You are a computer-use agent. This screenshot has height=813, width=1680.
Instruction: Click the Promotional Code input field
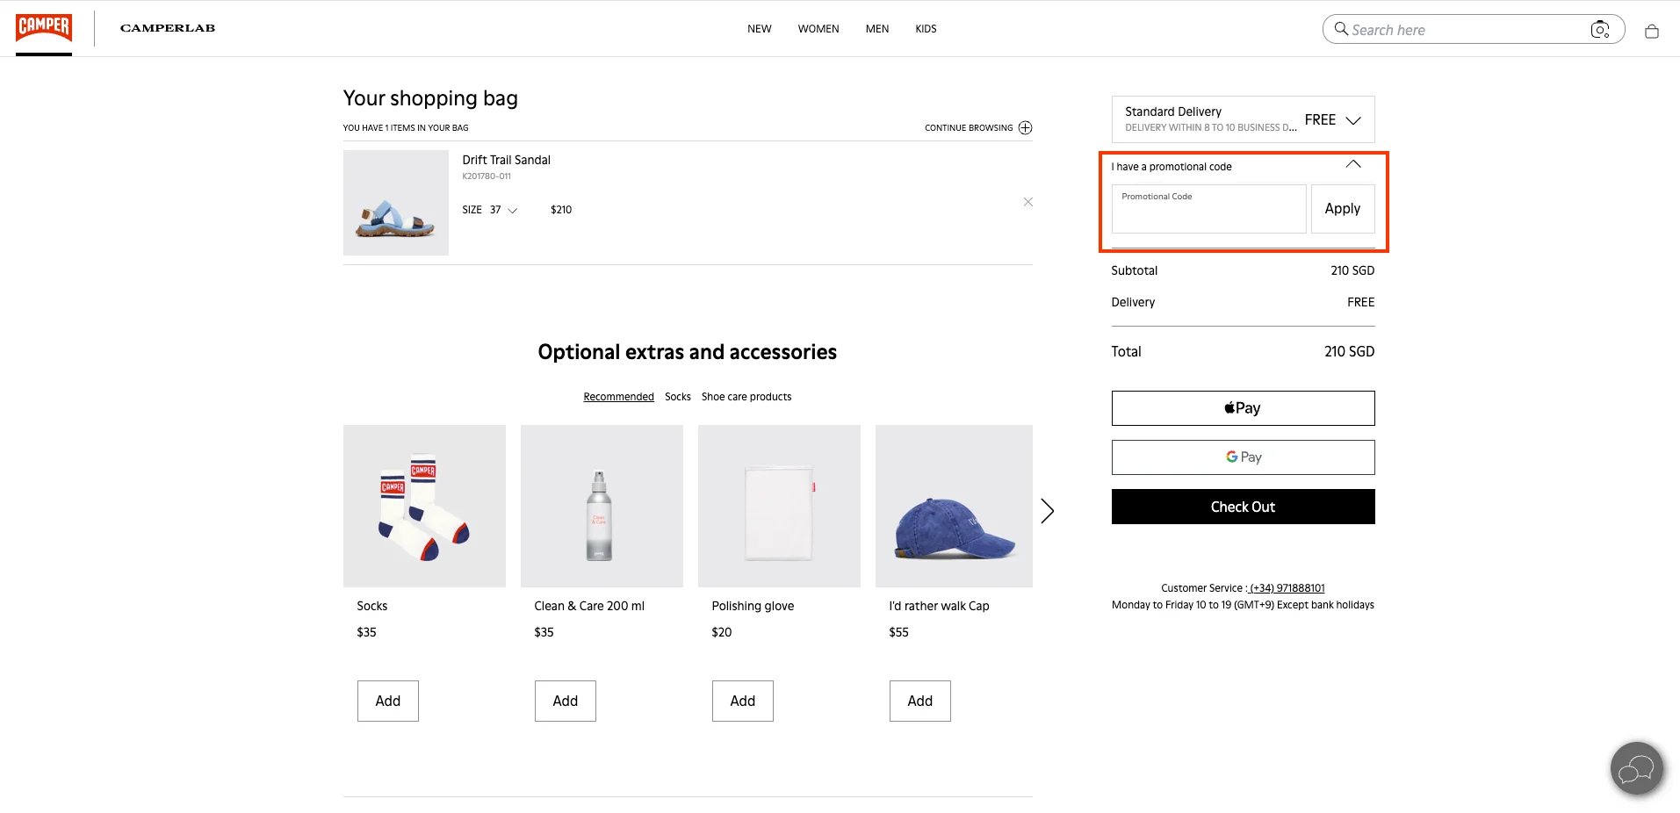[1209, 209]
